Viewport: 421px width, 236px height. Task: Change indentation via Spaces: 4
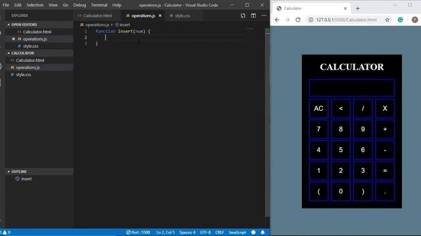(x=187, y=232)
